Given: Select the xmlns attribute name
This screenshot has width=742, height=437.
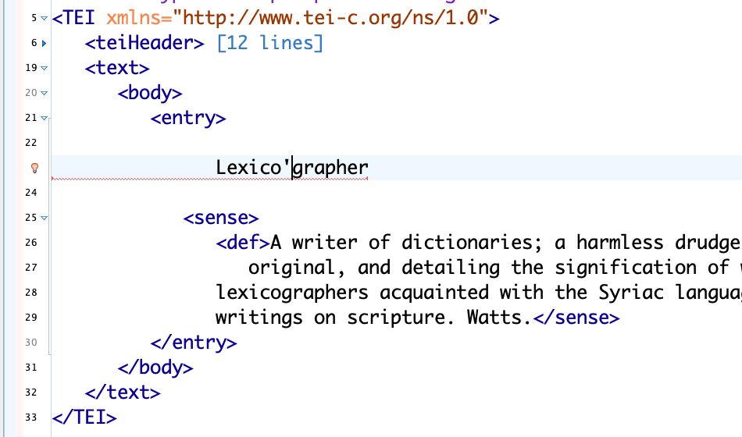Looking at the screenshot, I should [134, 18].
